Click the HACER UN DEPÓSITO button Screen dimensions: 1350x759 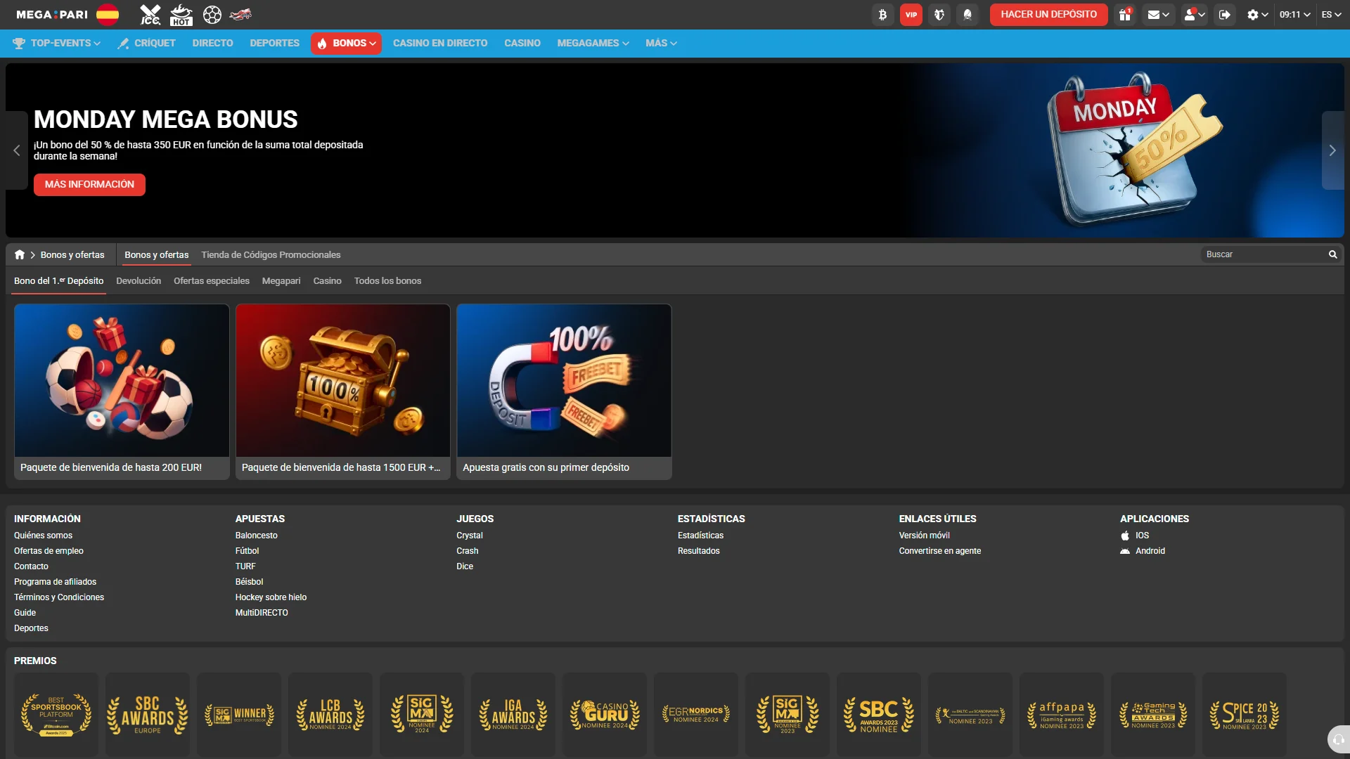[x=1048, y=15]
